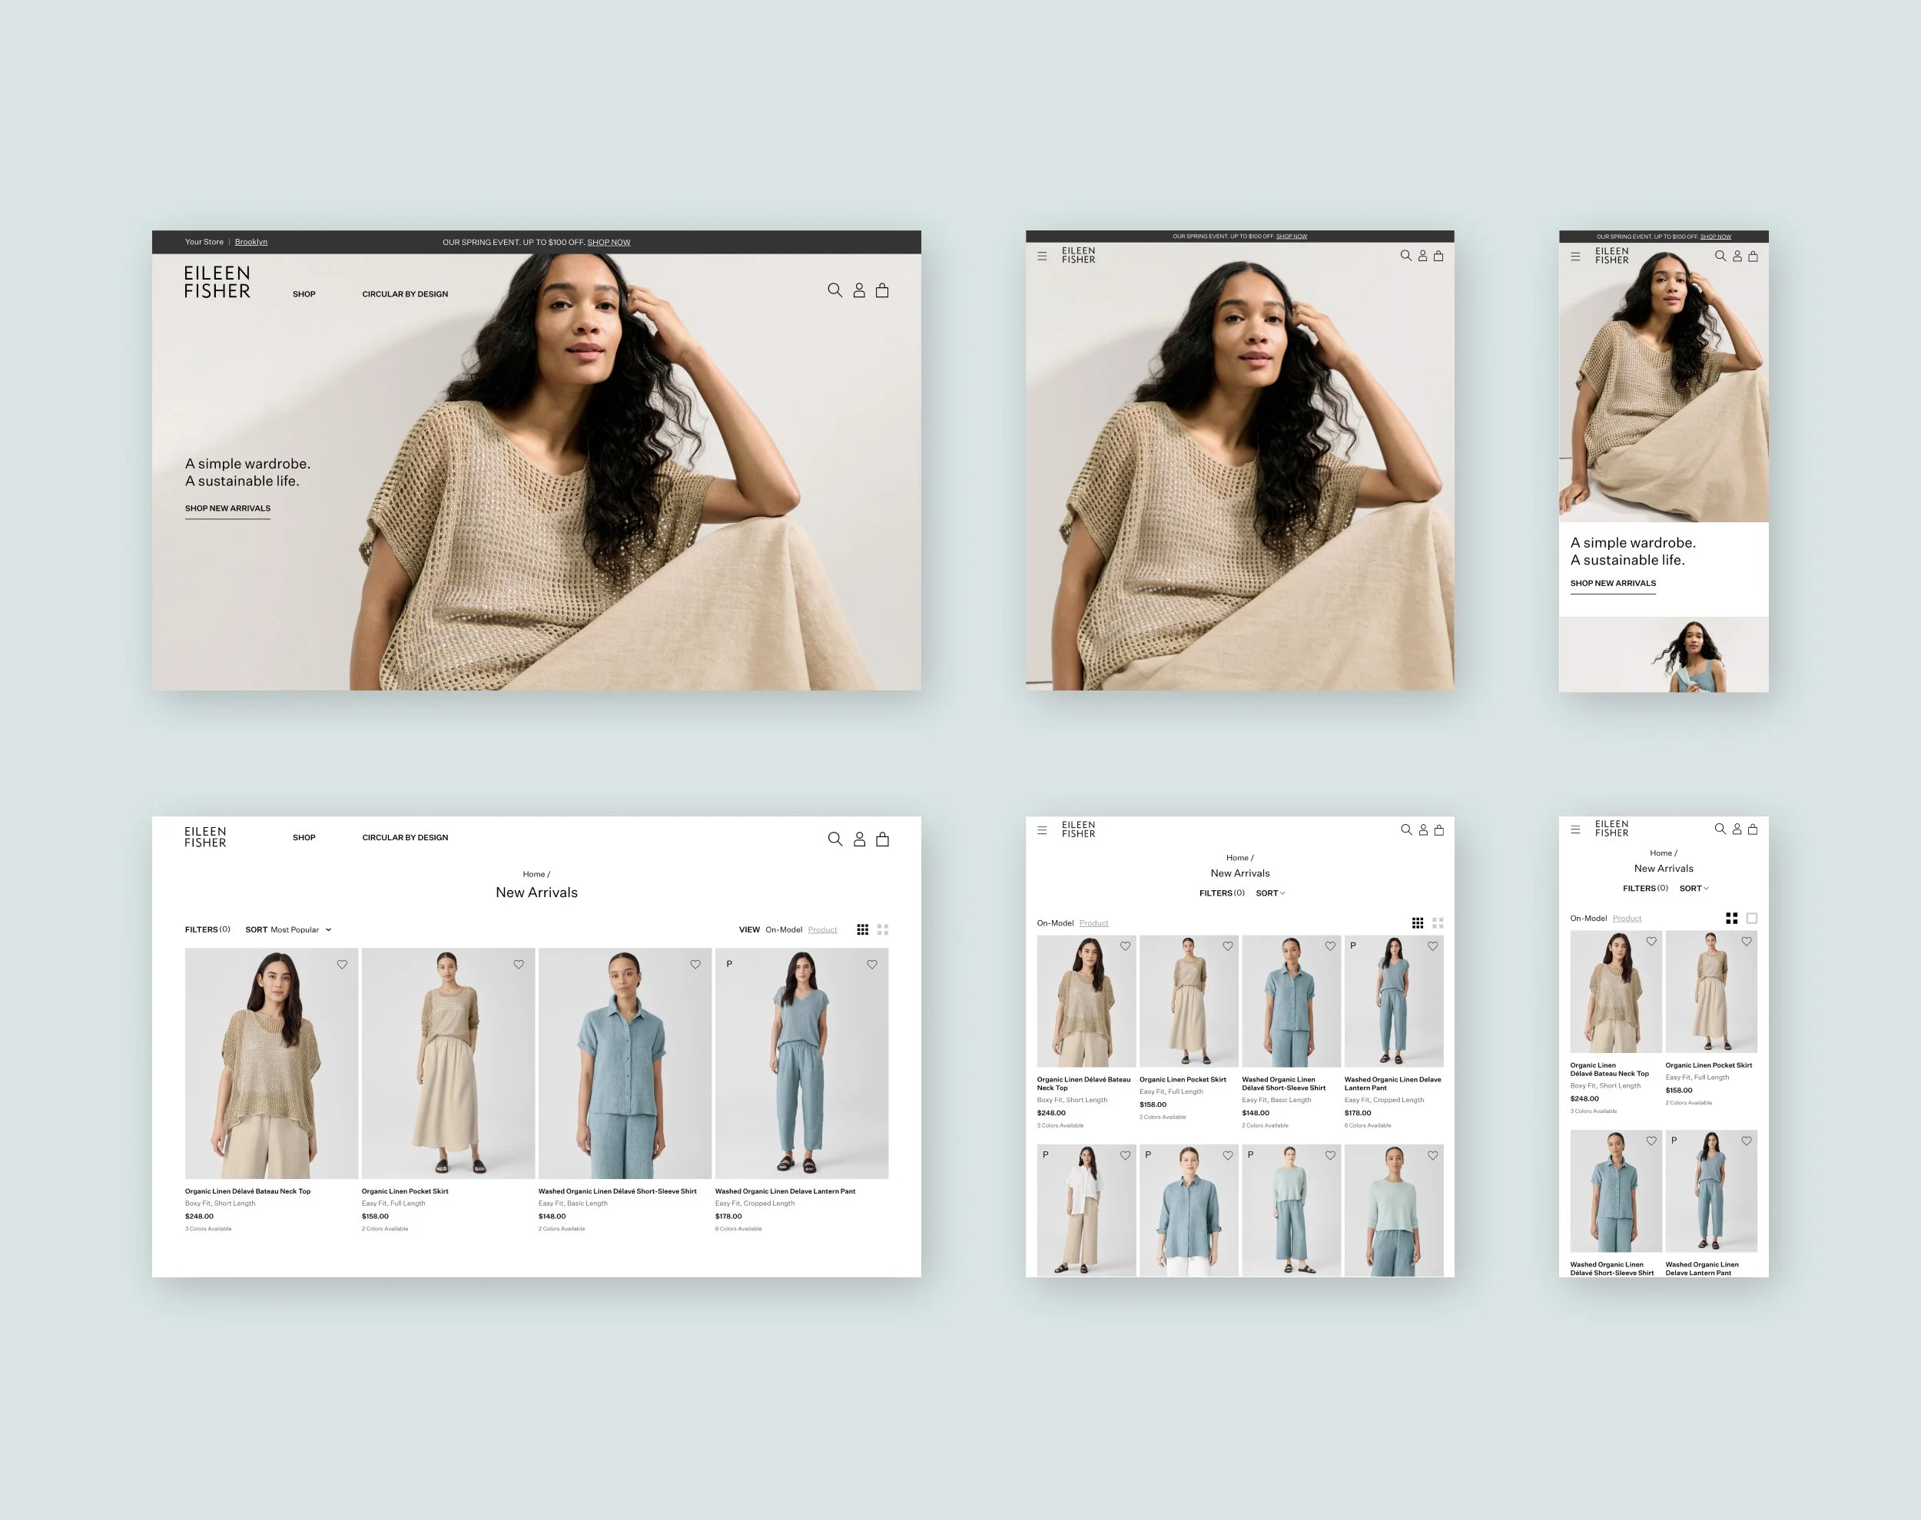This screenshot has width=1921, height=1520.
Task: Open shopping bag in desktop homepage mockup
Action: tap(882, 290)
